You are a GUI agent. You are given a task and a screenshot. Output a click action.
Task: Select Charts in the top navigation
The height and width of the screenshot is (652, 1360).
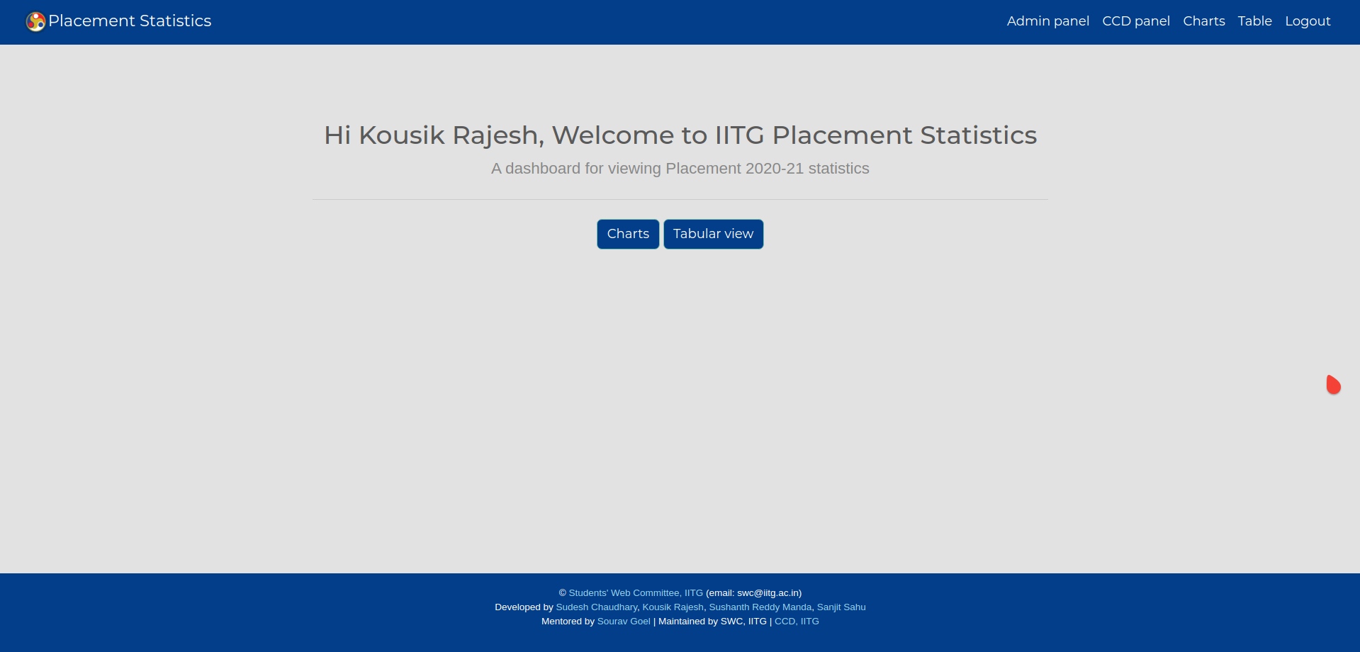[1203, 21]
